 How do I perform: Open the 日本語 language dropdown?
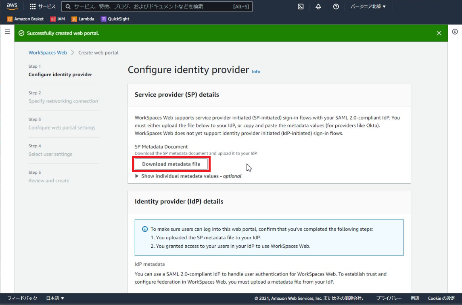pos(55,298)
